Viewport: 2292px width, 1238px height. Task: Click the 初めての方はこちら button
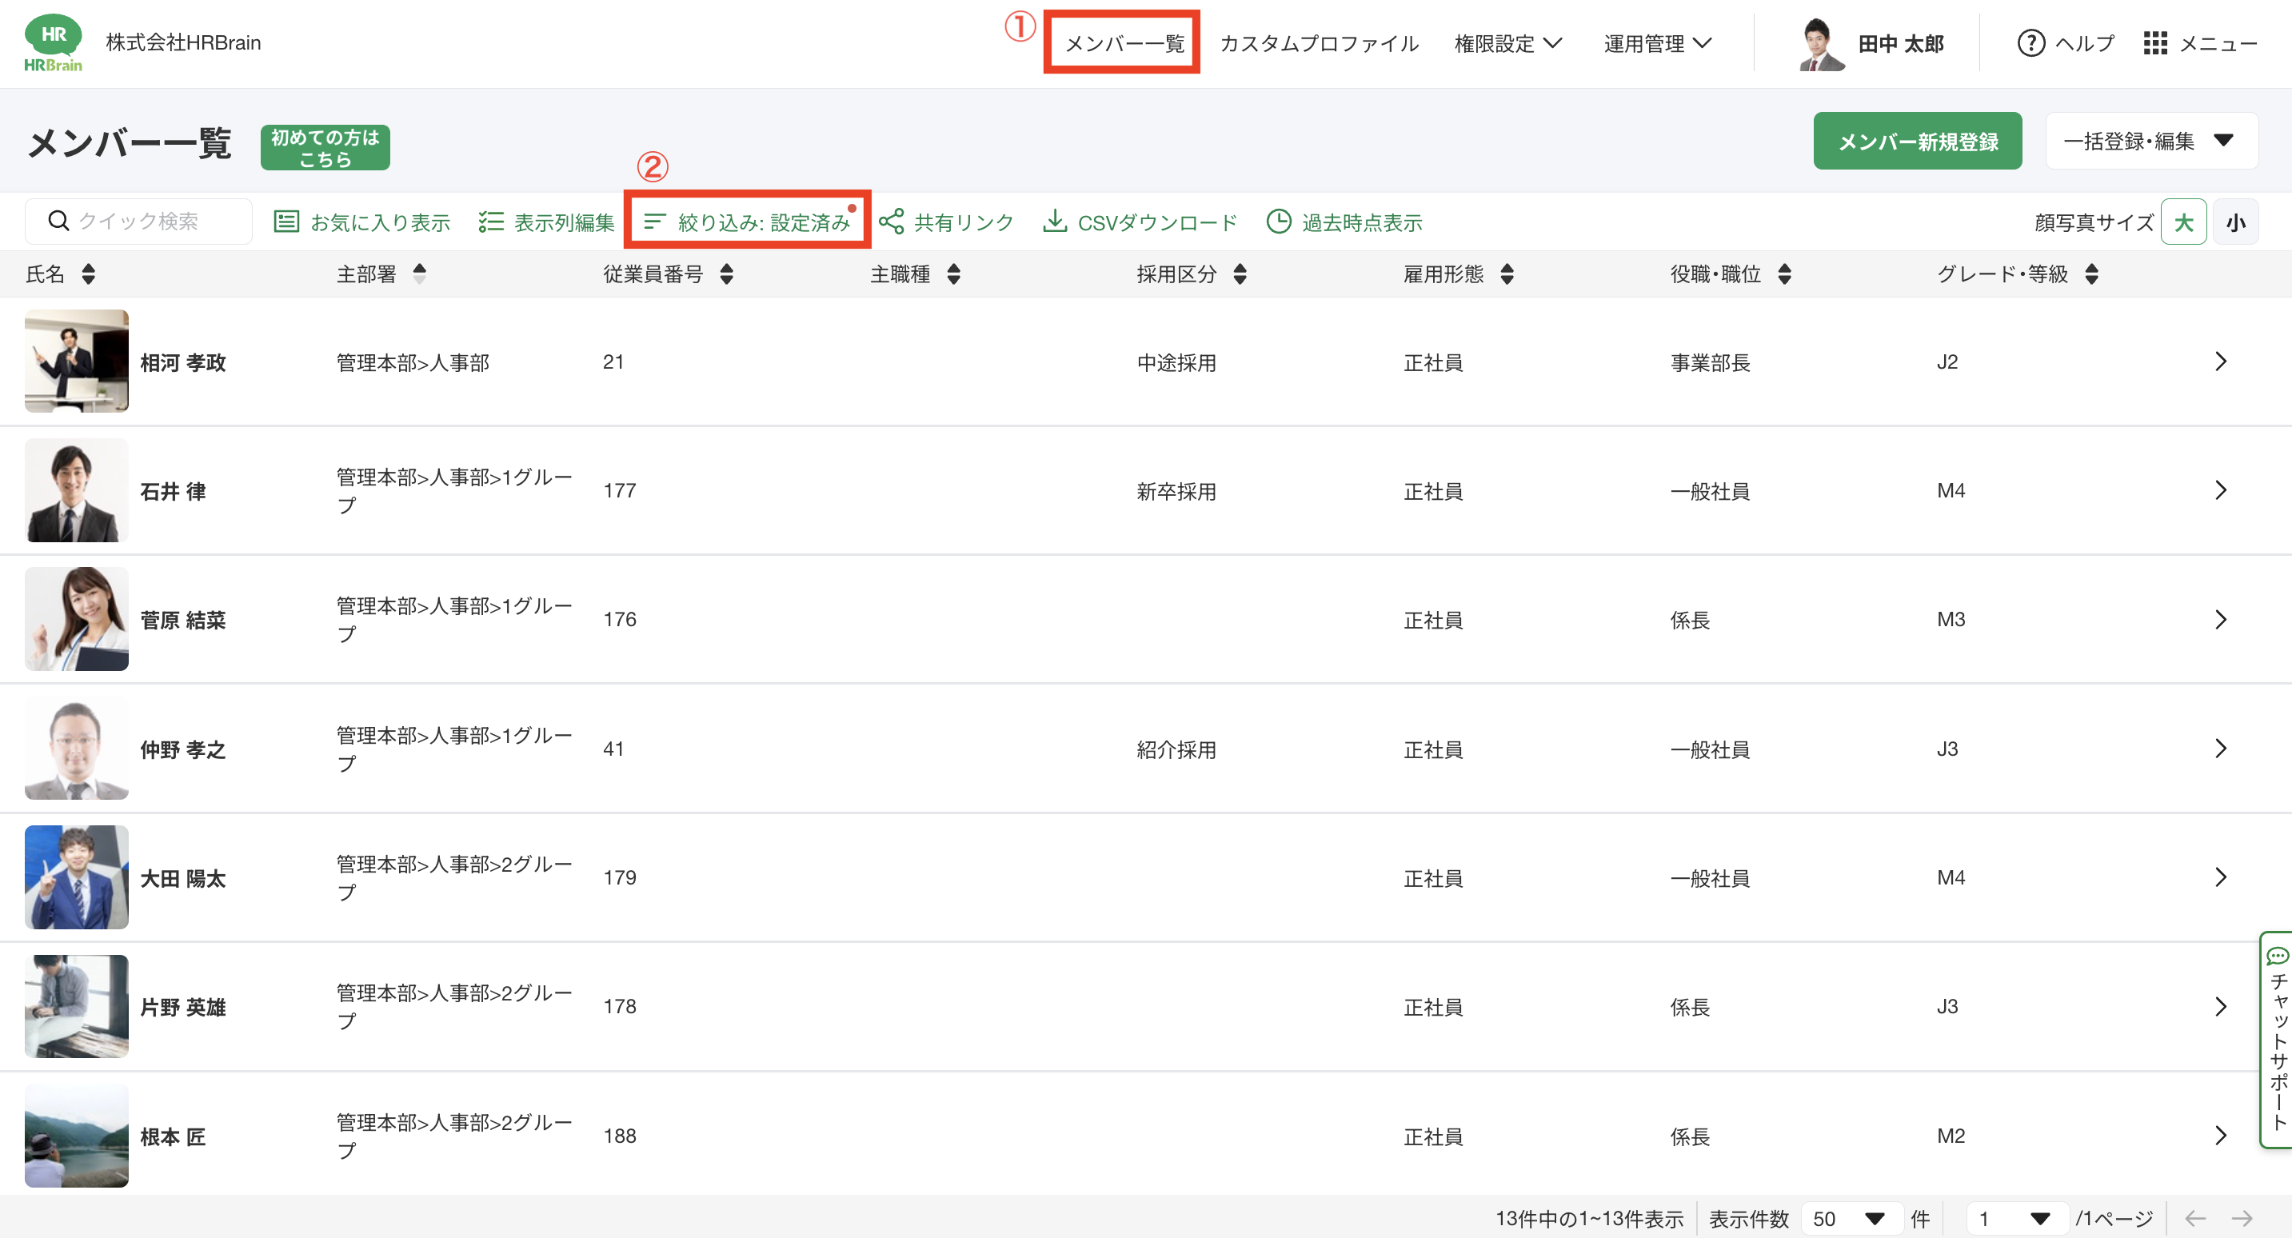pyautogui.click(x=325, y=148)
